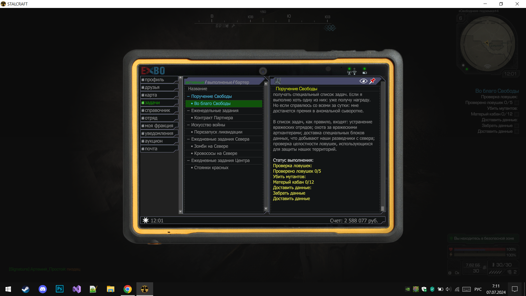The image size is (526, 296).
Task: Open the справочник section
Action: coord(159,110)
